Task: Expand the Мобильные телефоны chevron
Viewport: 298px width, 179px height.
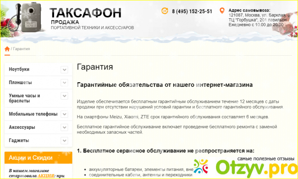Action: (65, 114)
